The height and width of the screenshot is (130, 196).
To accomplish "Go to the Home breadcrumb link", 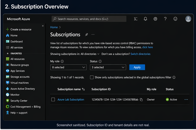I will (54, 27).
